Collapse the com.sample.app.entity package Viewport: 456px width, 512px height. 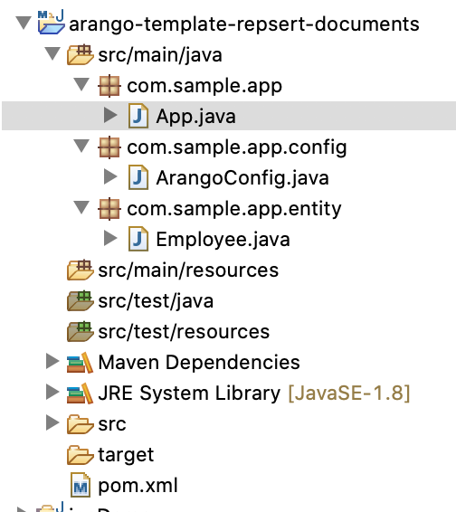point(81,208)
